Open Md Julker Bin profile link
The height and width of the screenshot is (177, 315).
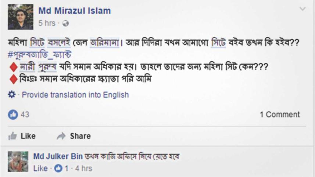tap(58, 156)
